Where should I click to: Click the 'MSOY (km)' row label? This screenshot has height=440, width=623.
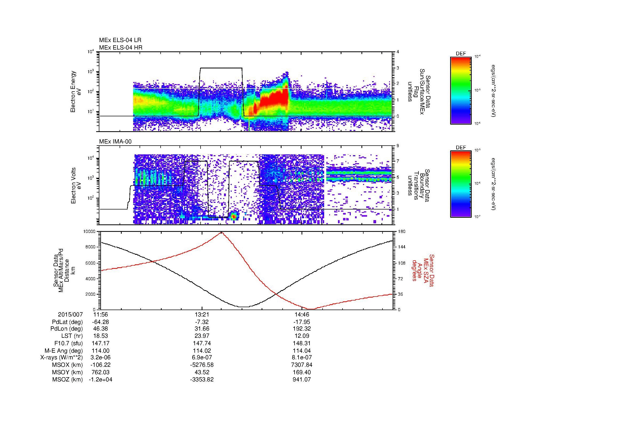click(x=67, y=372)
